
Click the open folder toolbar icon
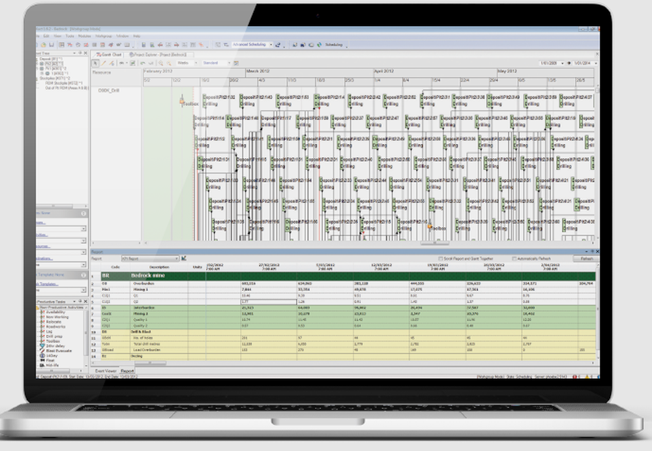[43, 45]
